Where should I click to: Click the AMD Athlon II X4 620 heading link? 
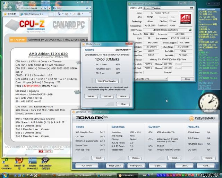[48, 54]
